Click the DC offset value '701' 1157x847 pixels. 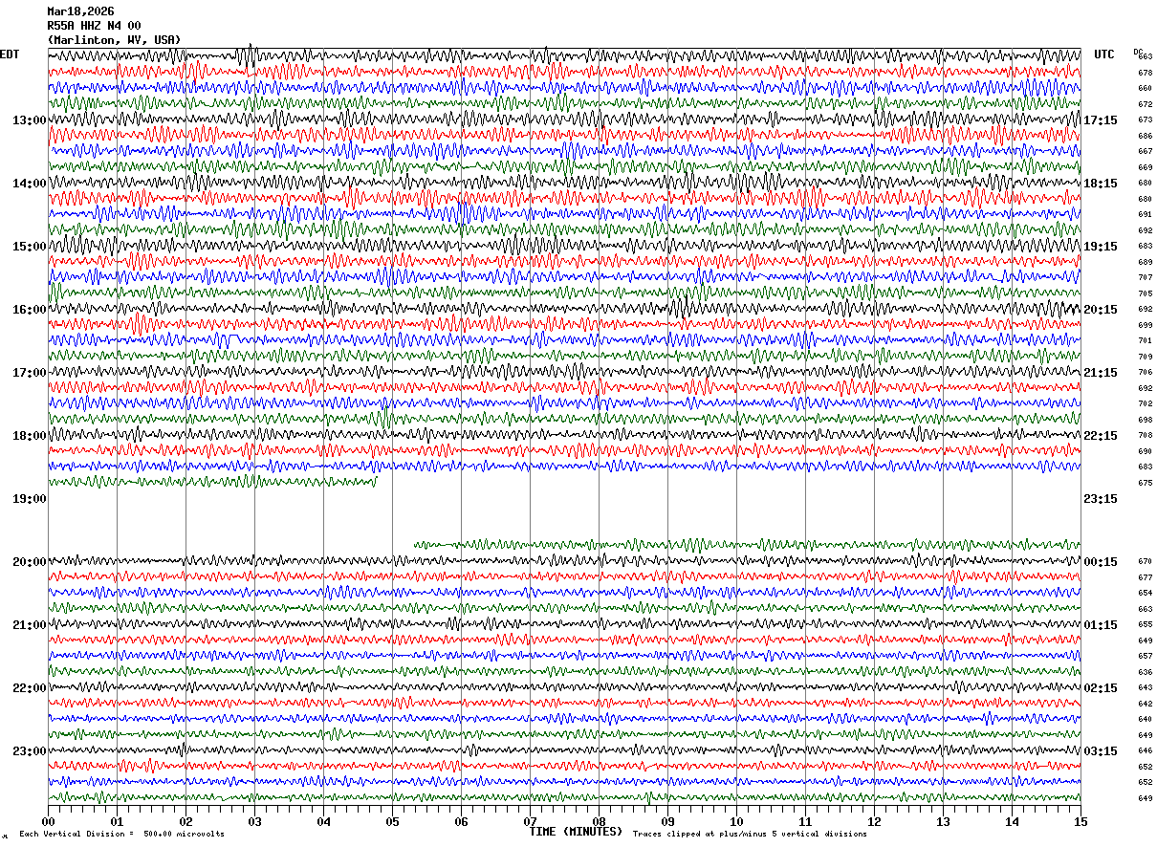1145,341
